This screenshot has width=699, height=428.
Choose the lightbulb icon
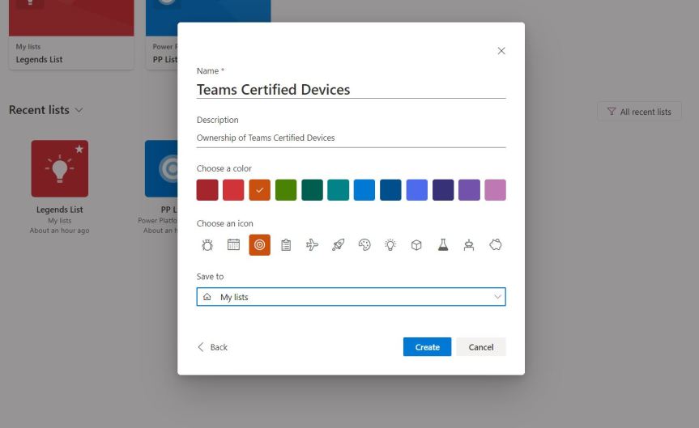click(x=390, y=244)
